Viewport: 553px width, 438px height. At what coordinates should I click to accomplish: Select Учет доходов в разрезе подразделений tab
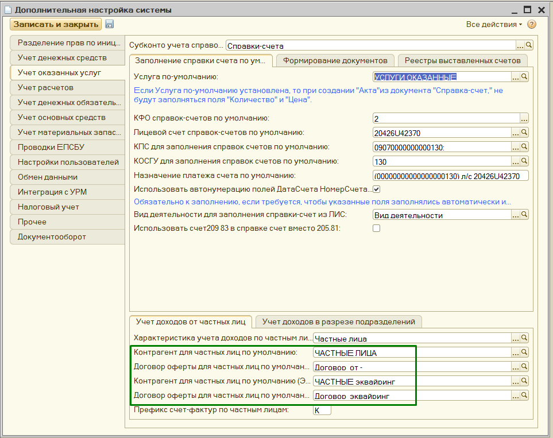[x=338, y=321]
